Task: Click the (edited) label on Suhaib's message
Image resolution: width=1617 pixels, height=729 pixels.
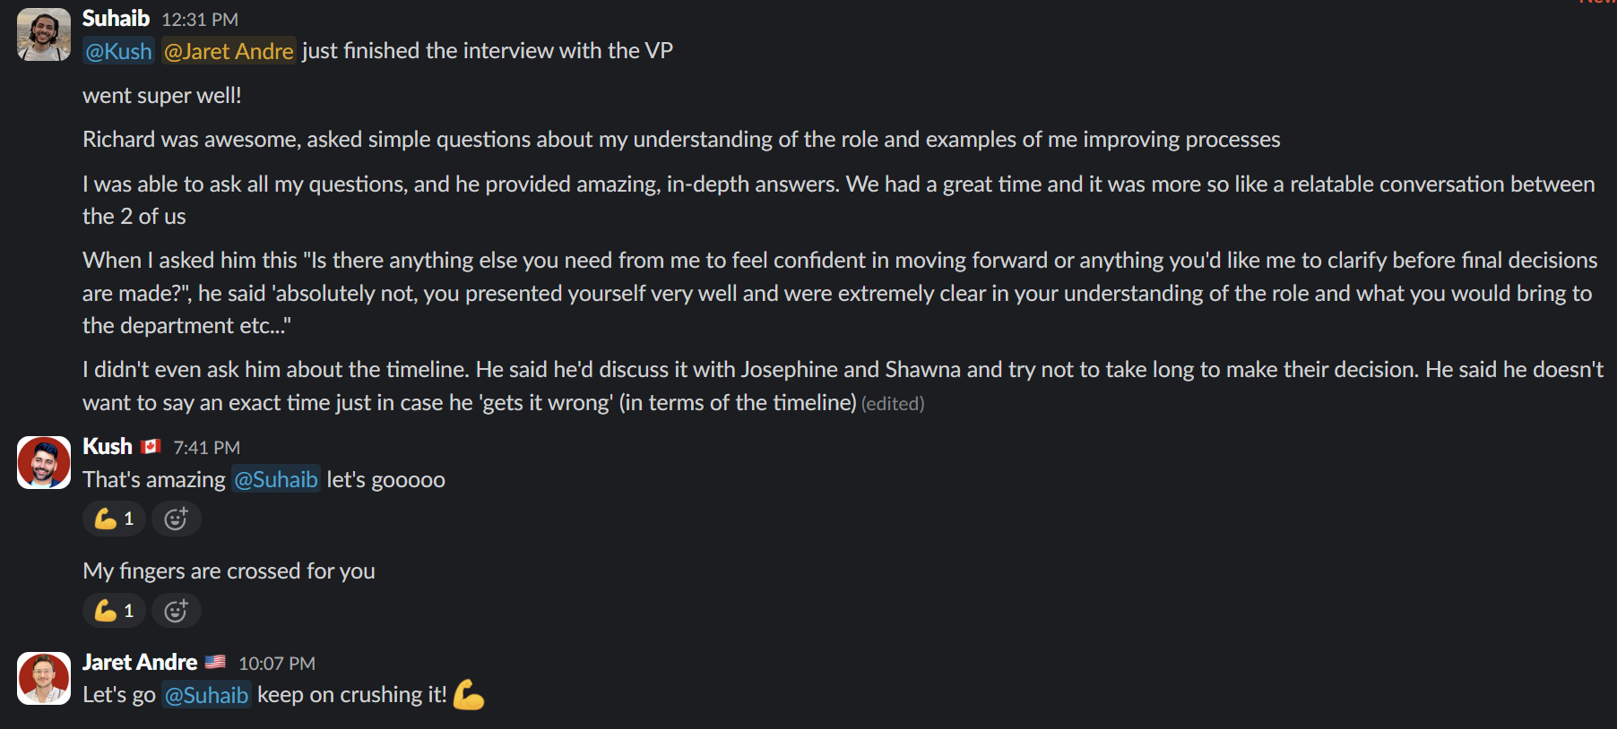Action: (892, 404)
